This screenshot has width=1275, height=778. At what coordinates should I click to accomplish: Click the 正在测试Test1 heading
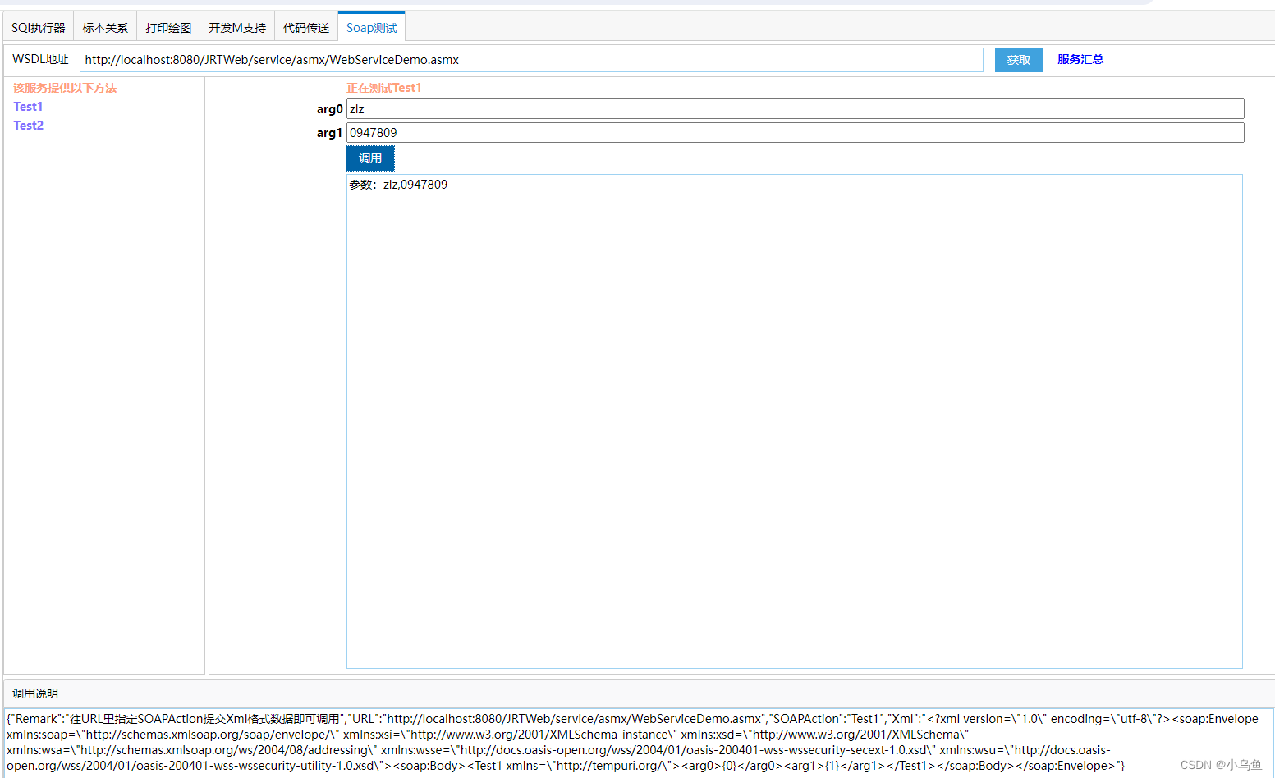click(x=383, y=88)
